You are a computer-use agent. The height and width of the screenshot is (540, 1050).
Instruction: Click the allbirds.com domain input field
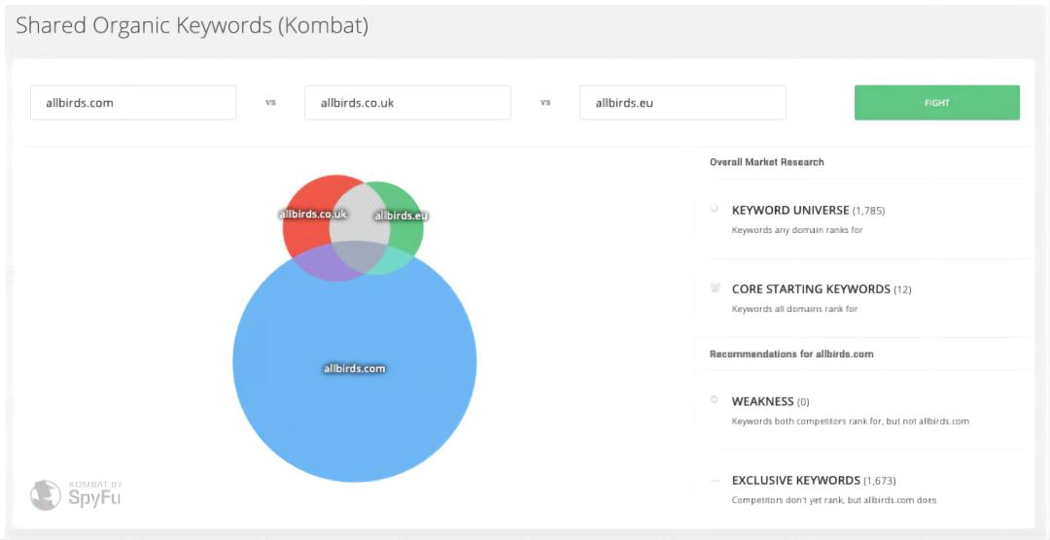(x=133, y=102)
